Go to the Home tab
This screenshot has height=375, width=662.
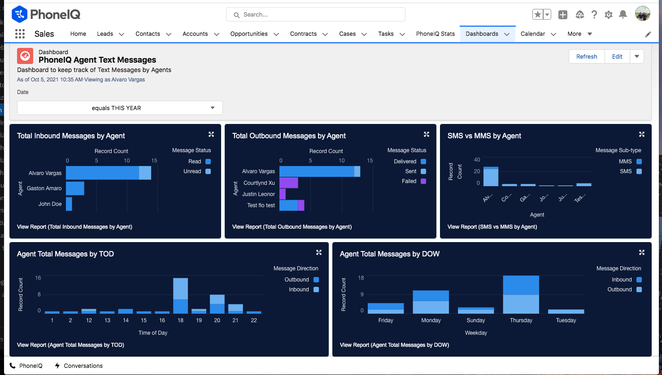pos(78,34)
